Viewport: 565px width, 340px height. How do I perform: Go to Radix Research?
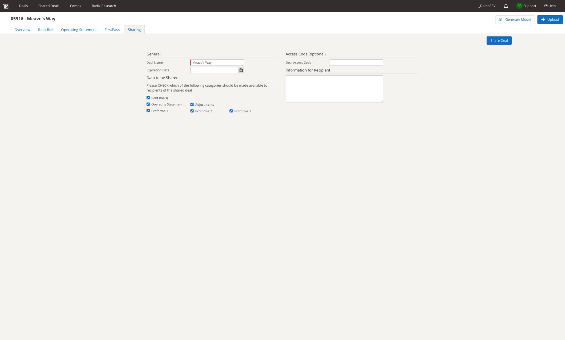(104, 6)
